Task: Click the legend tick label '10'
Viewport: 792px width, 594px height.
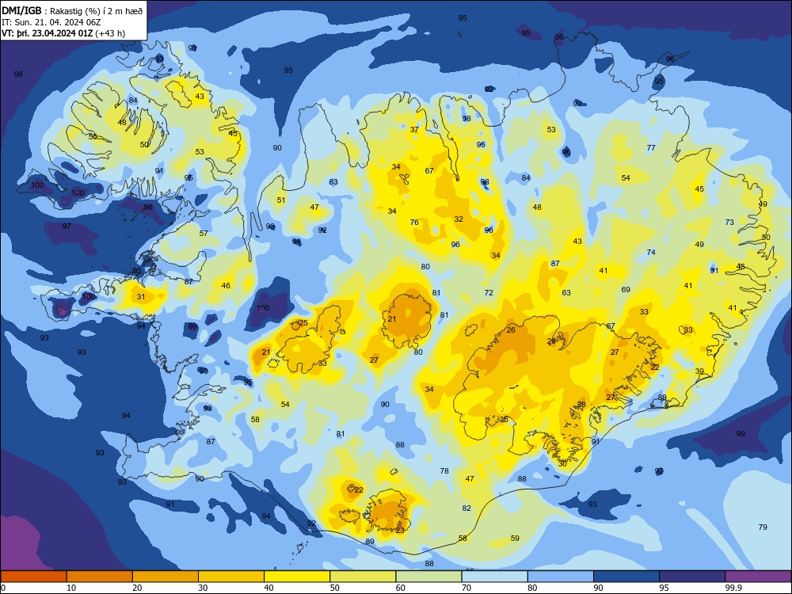Action: coord(72,588)
